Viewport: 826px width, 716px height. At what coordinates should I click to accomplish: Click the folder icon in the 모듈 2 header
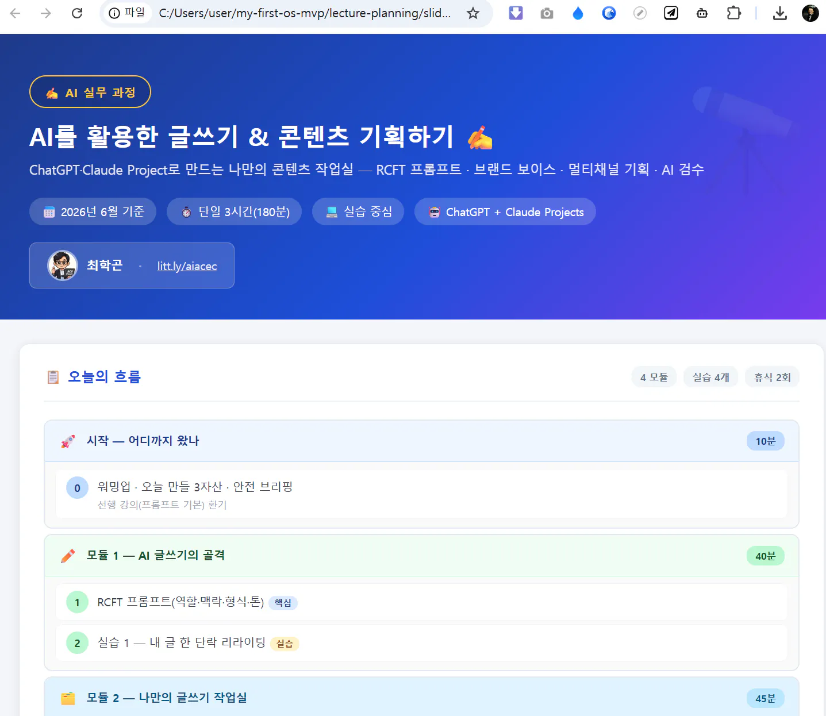coord(68,698)
